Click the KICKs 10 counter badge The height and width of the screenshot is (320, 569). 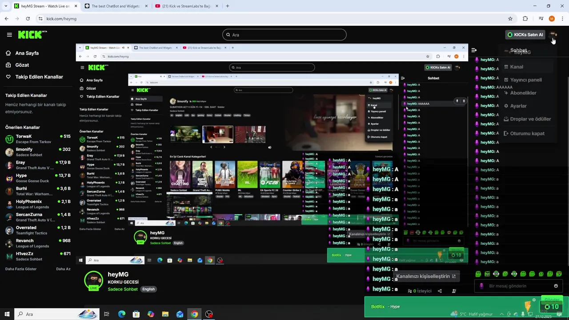(x=551, y=307)
